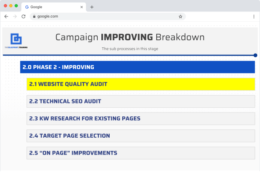Click the google.com address bar
Image resolution: width=260 pixels, height=172 pixels.
point(107,17)
